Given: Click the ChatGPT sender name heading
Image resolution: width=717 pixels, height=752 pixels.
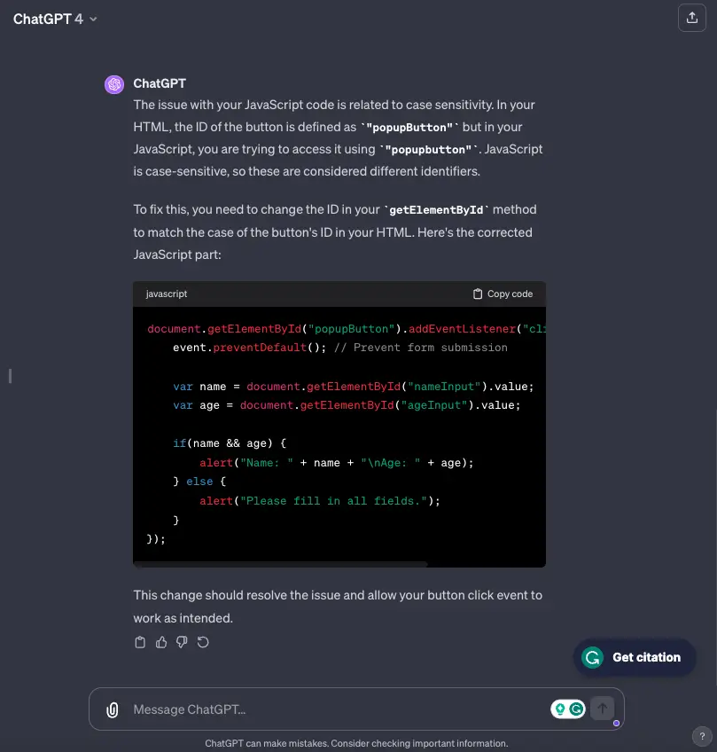Looking at the screenshot, I should (x=160, y=83).
